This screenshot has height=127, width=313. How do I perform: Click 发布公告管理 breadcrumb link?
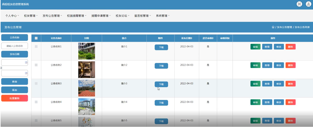coord(285,27)
